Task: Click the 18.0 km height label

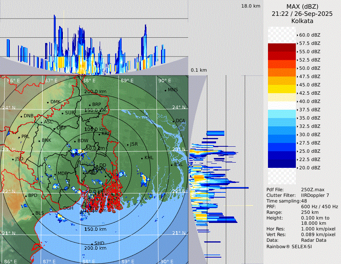Action: (251, 6)
